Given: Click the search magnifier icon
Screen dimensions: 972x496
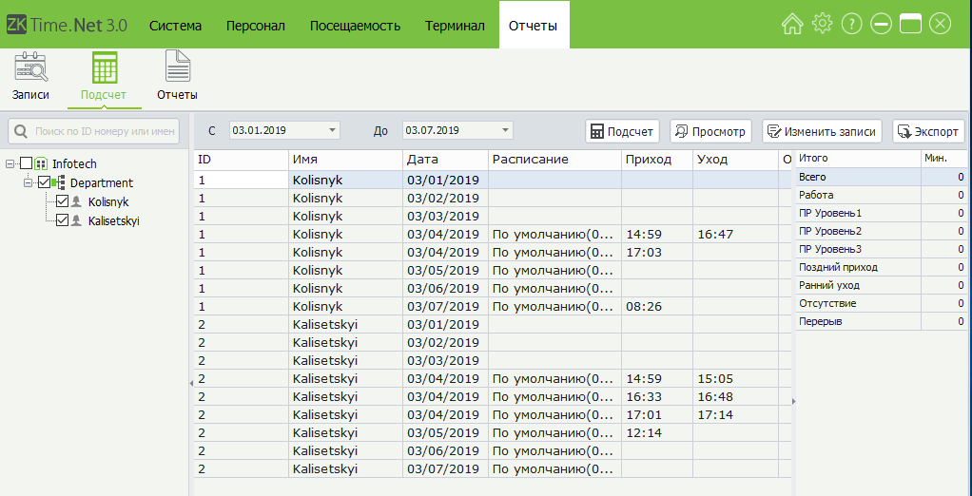Looking at the screenshot, I should click(20, 131).
